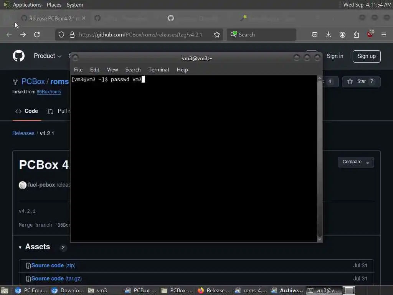Viewport: 393px width, 295px height.
Task: Click the Firefox Search field
Action: pyautogui.click(x=261, y=35)
